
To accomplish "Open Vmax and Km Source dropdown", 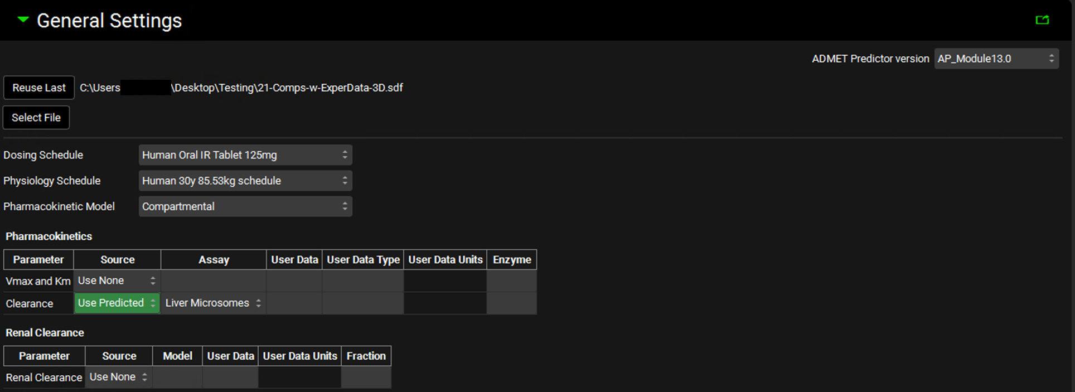I will coord(117,281).
